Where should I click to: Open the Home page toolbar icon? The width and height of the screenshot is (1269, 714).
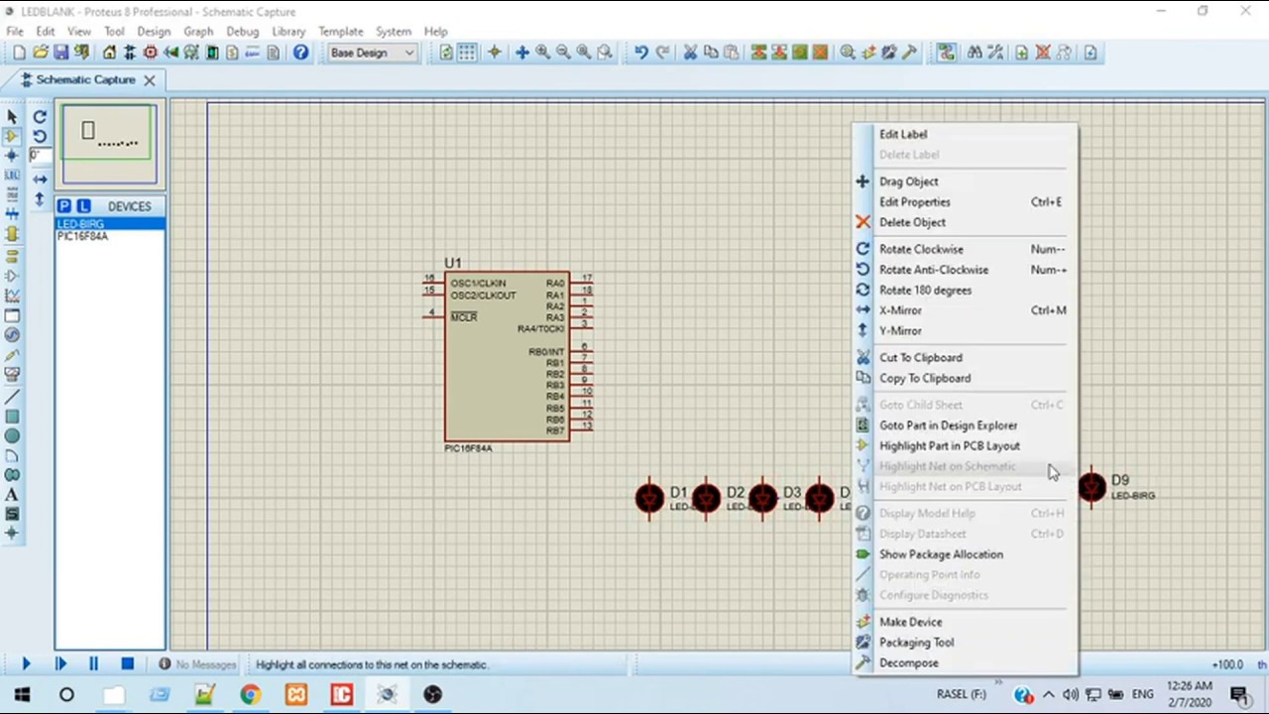tap(109, 53)
